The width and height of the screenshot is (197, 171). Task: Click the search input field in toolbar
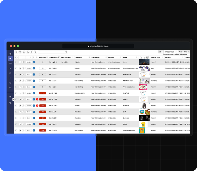pos(53,52)
